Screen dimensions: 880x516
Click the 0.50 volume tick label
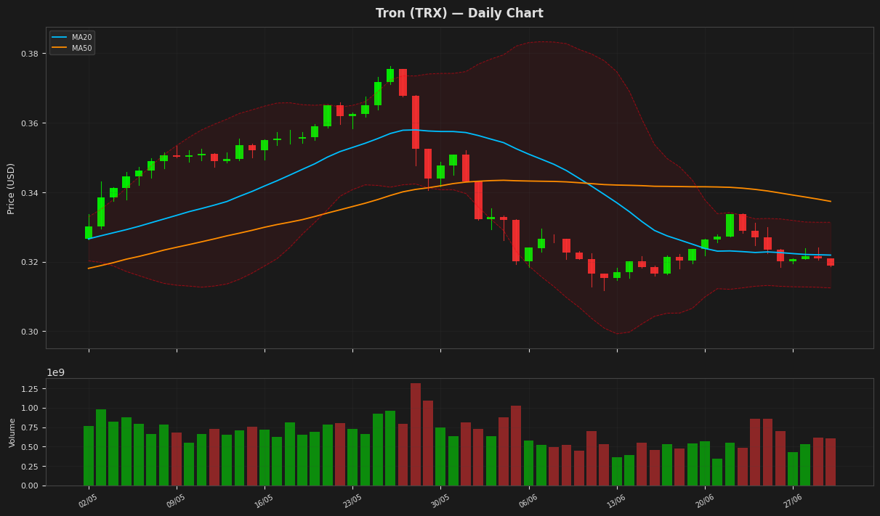point(31,447)
